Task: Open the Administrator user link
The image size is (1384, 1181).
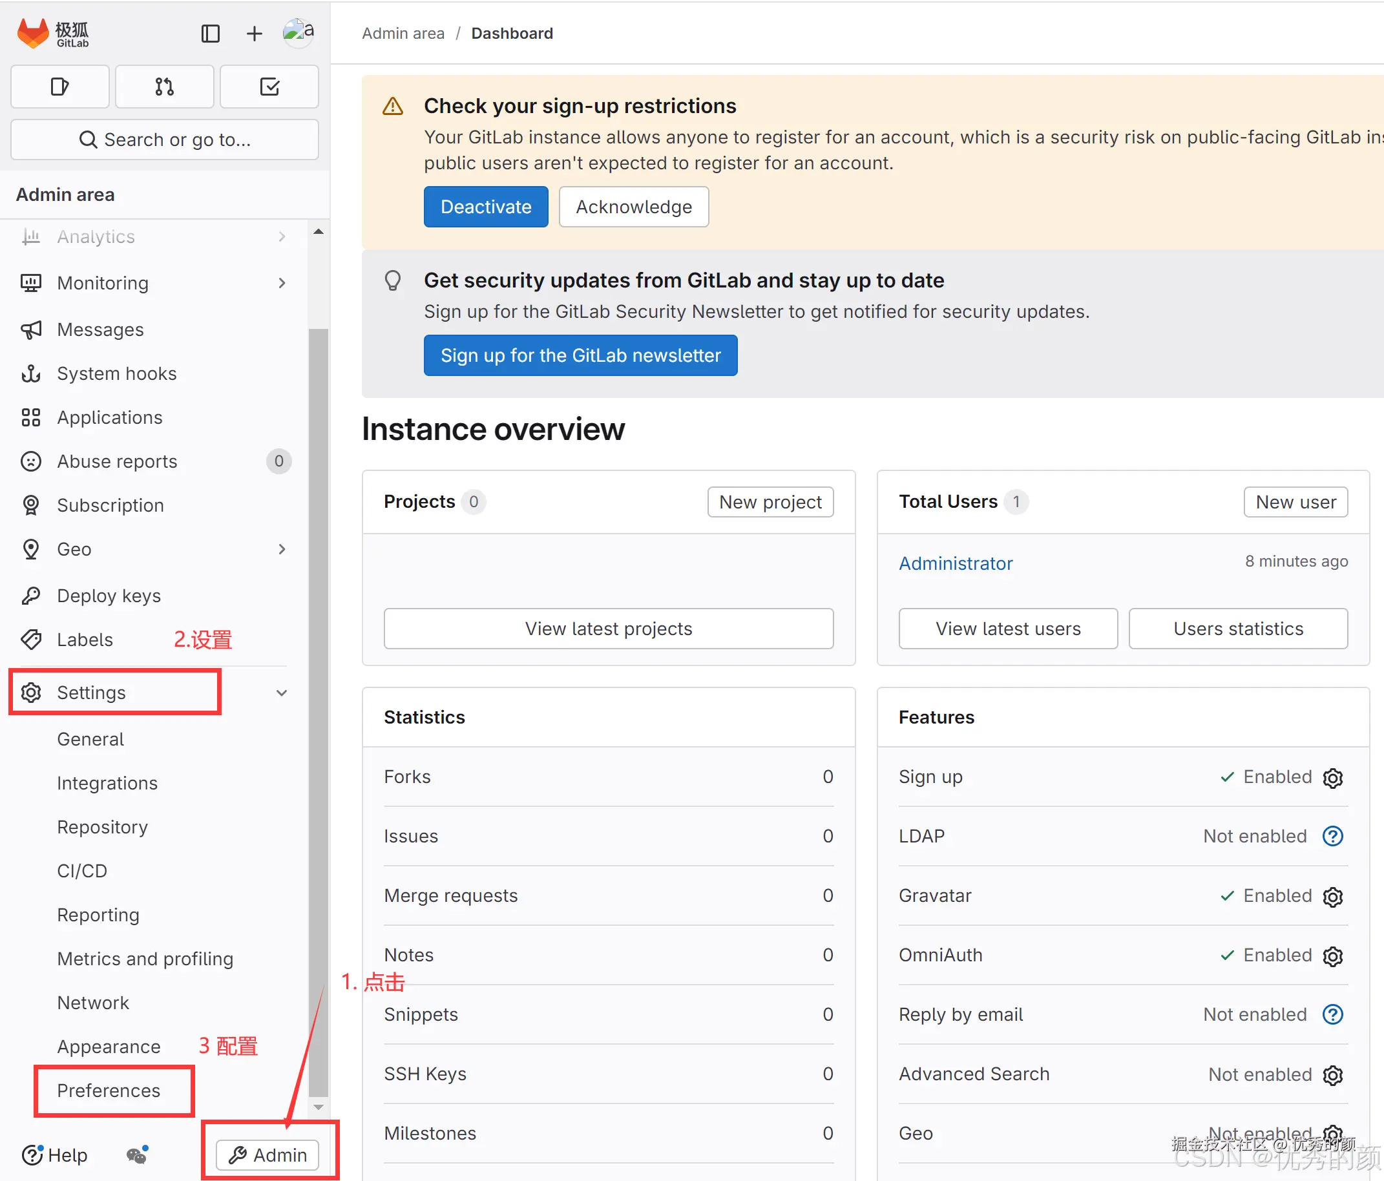Action: [955, 563]
